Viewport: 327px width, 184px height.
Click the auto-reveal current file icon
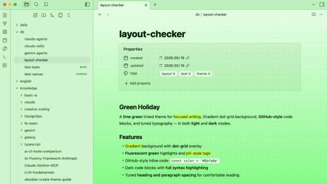(x=60, y=15)
